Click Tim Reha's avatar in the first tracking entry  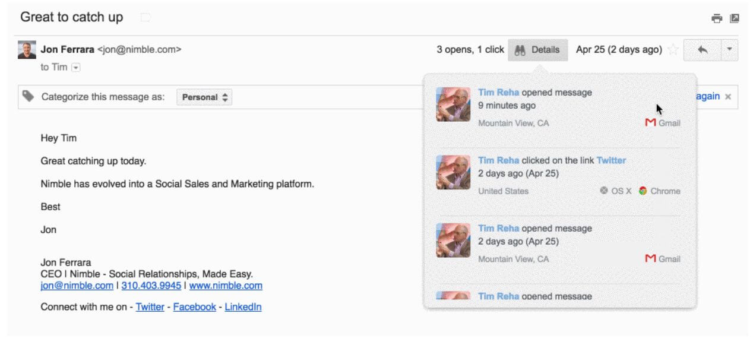(x=453, y=105)
